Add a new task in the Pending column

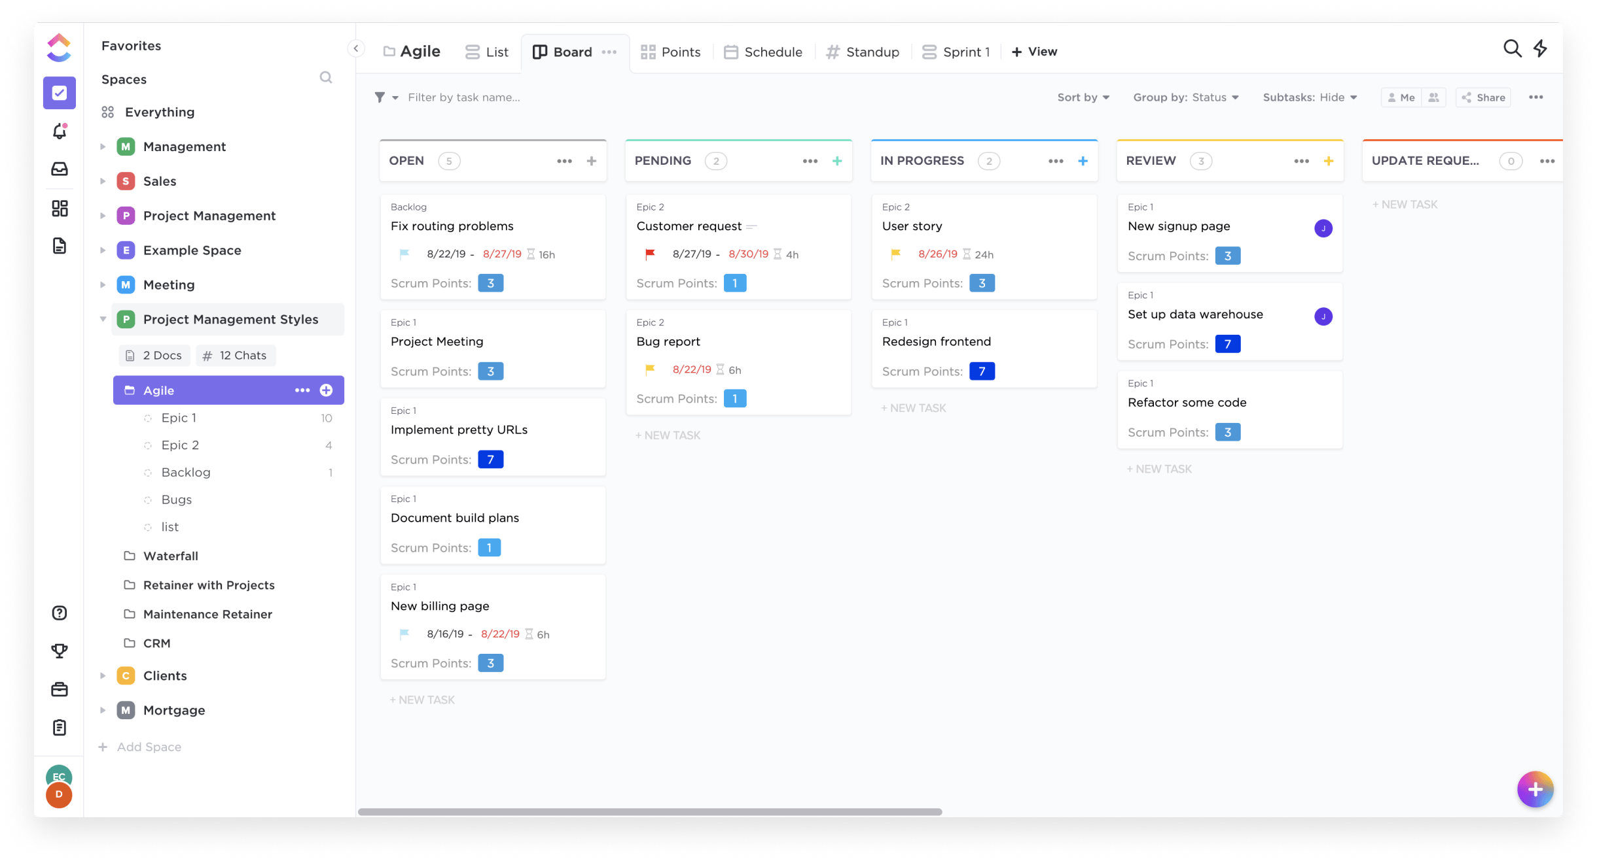point(838,160)
